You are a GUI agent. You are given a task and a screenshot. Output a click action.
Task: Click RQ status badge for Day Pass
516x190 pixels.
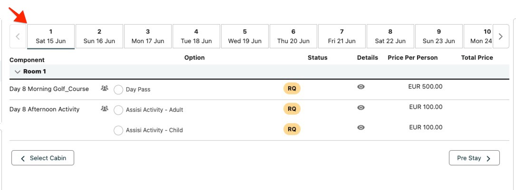pyautogui.click(x=292, y=88)
